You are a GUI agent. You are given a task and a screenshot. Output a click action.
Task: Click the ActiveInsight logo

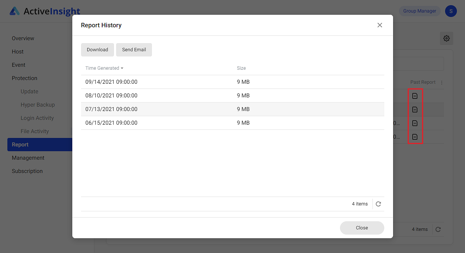coord(44,11)
